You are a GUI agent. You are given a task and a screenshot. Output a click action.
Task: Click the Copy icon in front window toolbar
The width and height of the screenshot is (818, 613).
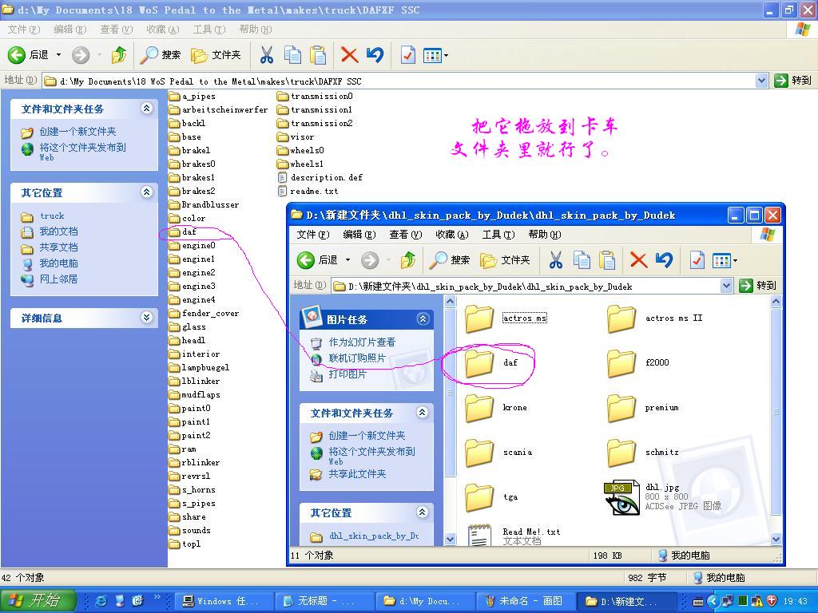(x=582, y=259)
